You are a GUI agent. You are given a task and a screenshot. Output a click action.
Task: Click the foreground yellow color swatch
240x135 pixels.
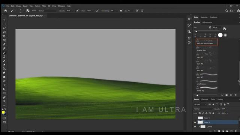[x=3, y=112]
